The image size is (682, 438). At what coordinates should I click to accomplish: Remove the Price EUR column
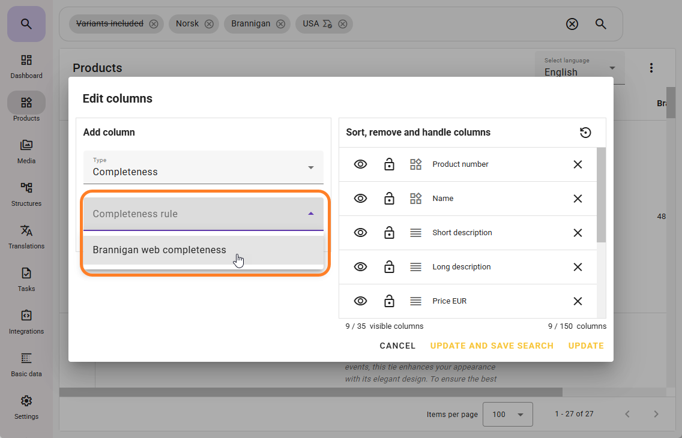(x=578, y=301)
